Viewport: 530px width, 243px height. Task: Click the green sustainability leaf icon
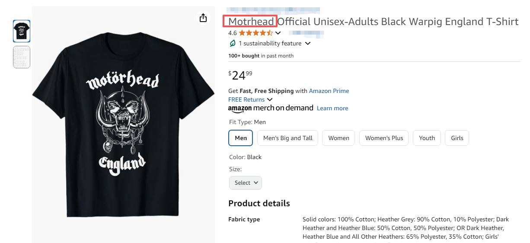point(233,43)
